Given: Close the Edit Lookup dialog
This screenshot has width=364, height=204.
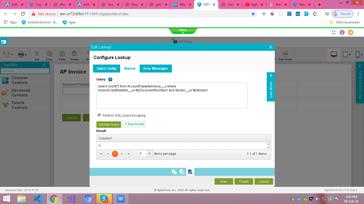Looking at the screenshot, I should click(x=270, y=47).
